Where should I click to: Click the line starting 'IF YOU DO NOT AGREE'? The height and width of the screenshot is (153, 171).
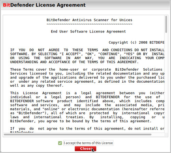[x=87, y=50]
